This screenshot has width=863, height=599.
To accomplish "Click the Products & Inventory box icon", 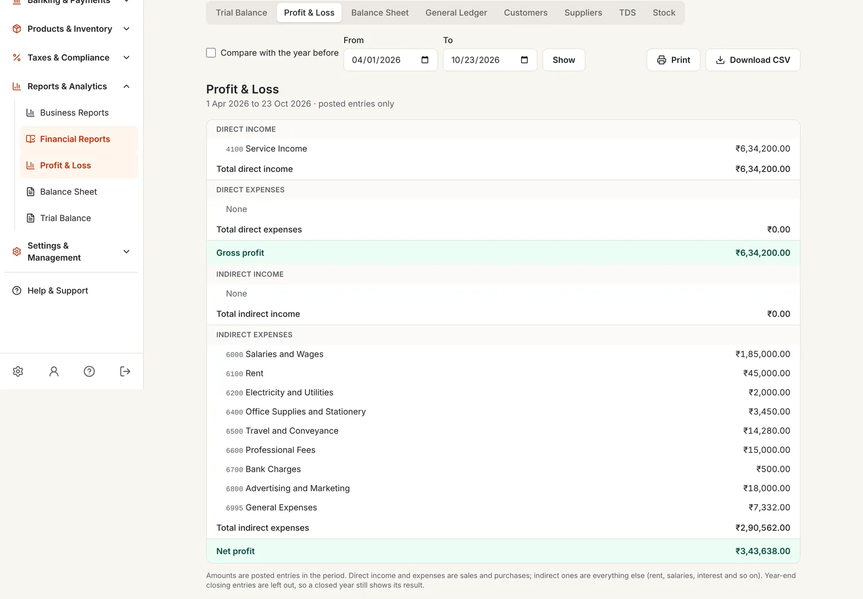I will coord(17,29).
